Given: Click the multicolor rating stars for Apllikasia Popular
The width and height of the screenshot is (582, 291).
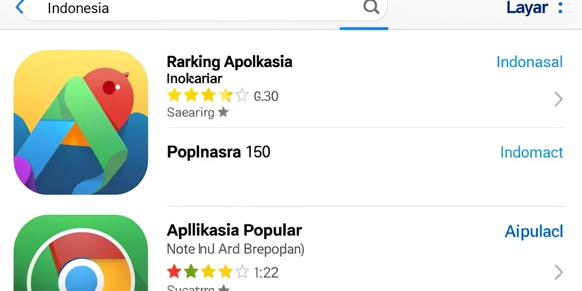Looking at the screenshot, I should pyautogui.click(x=207, y=272).
